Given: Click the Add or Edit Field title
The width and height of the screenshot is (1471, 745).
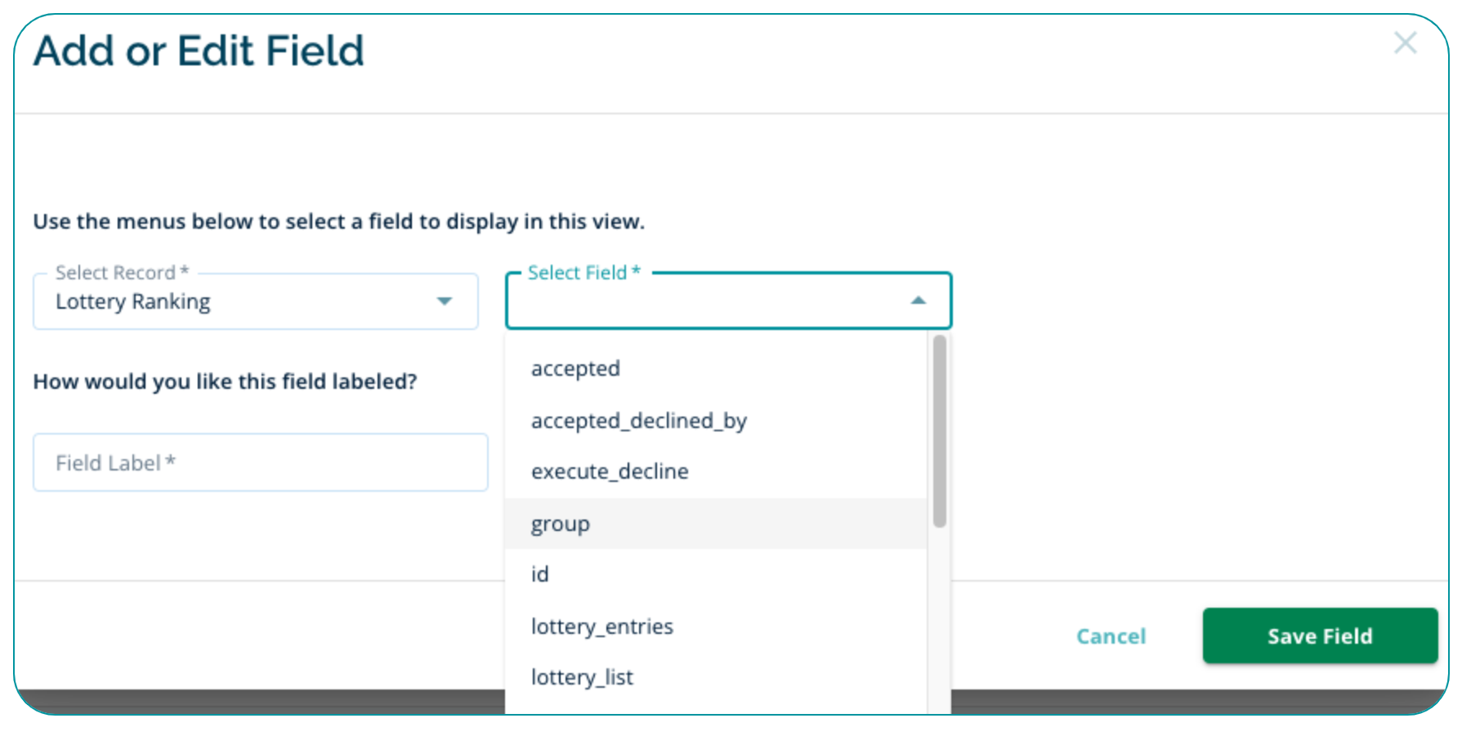Looking at the screenshot, I should pos(199,51).
